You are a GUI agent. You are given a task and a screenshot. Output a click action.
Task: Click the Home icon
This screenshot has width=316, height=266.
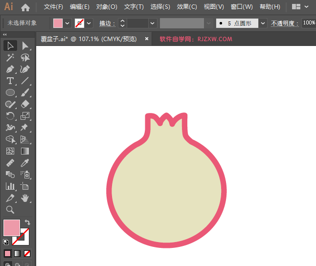point(25,7)
